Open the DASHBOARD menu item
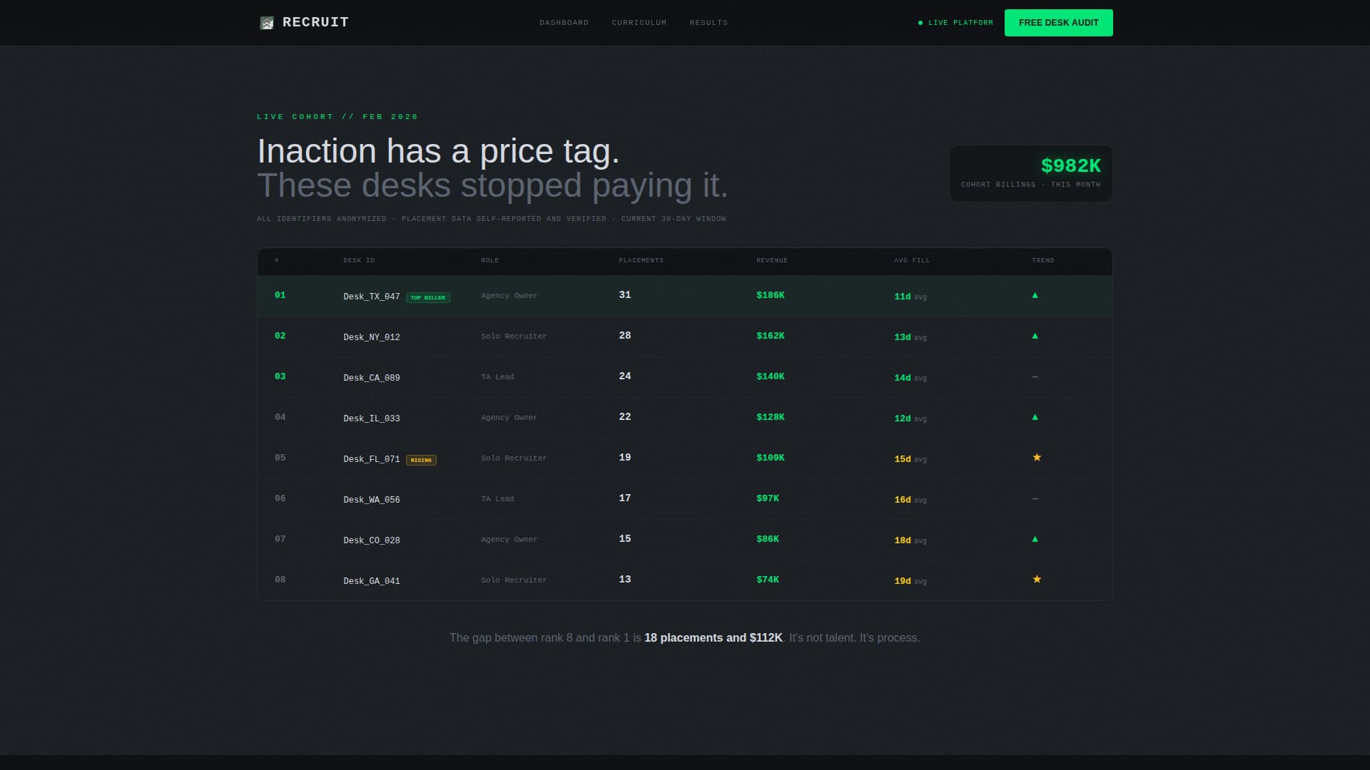This screenshot has width=1370, height=770. tap(564, 22)
